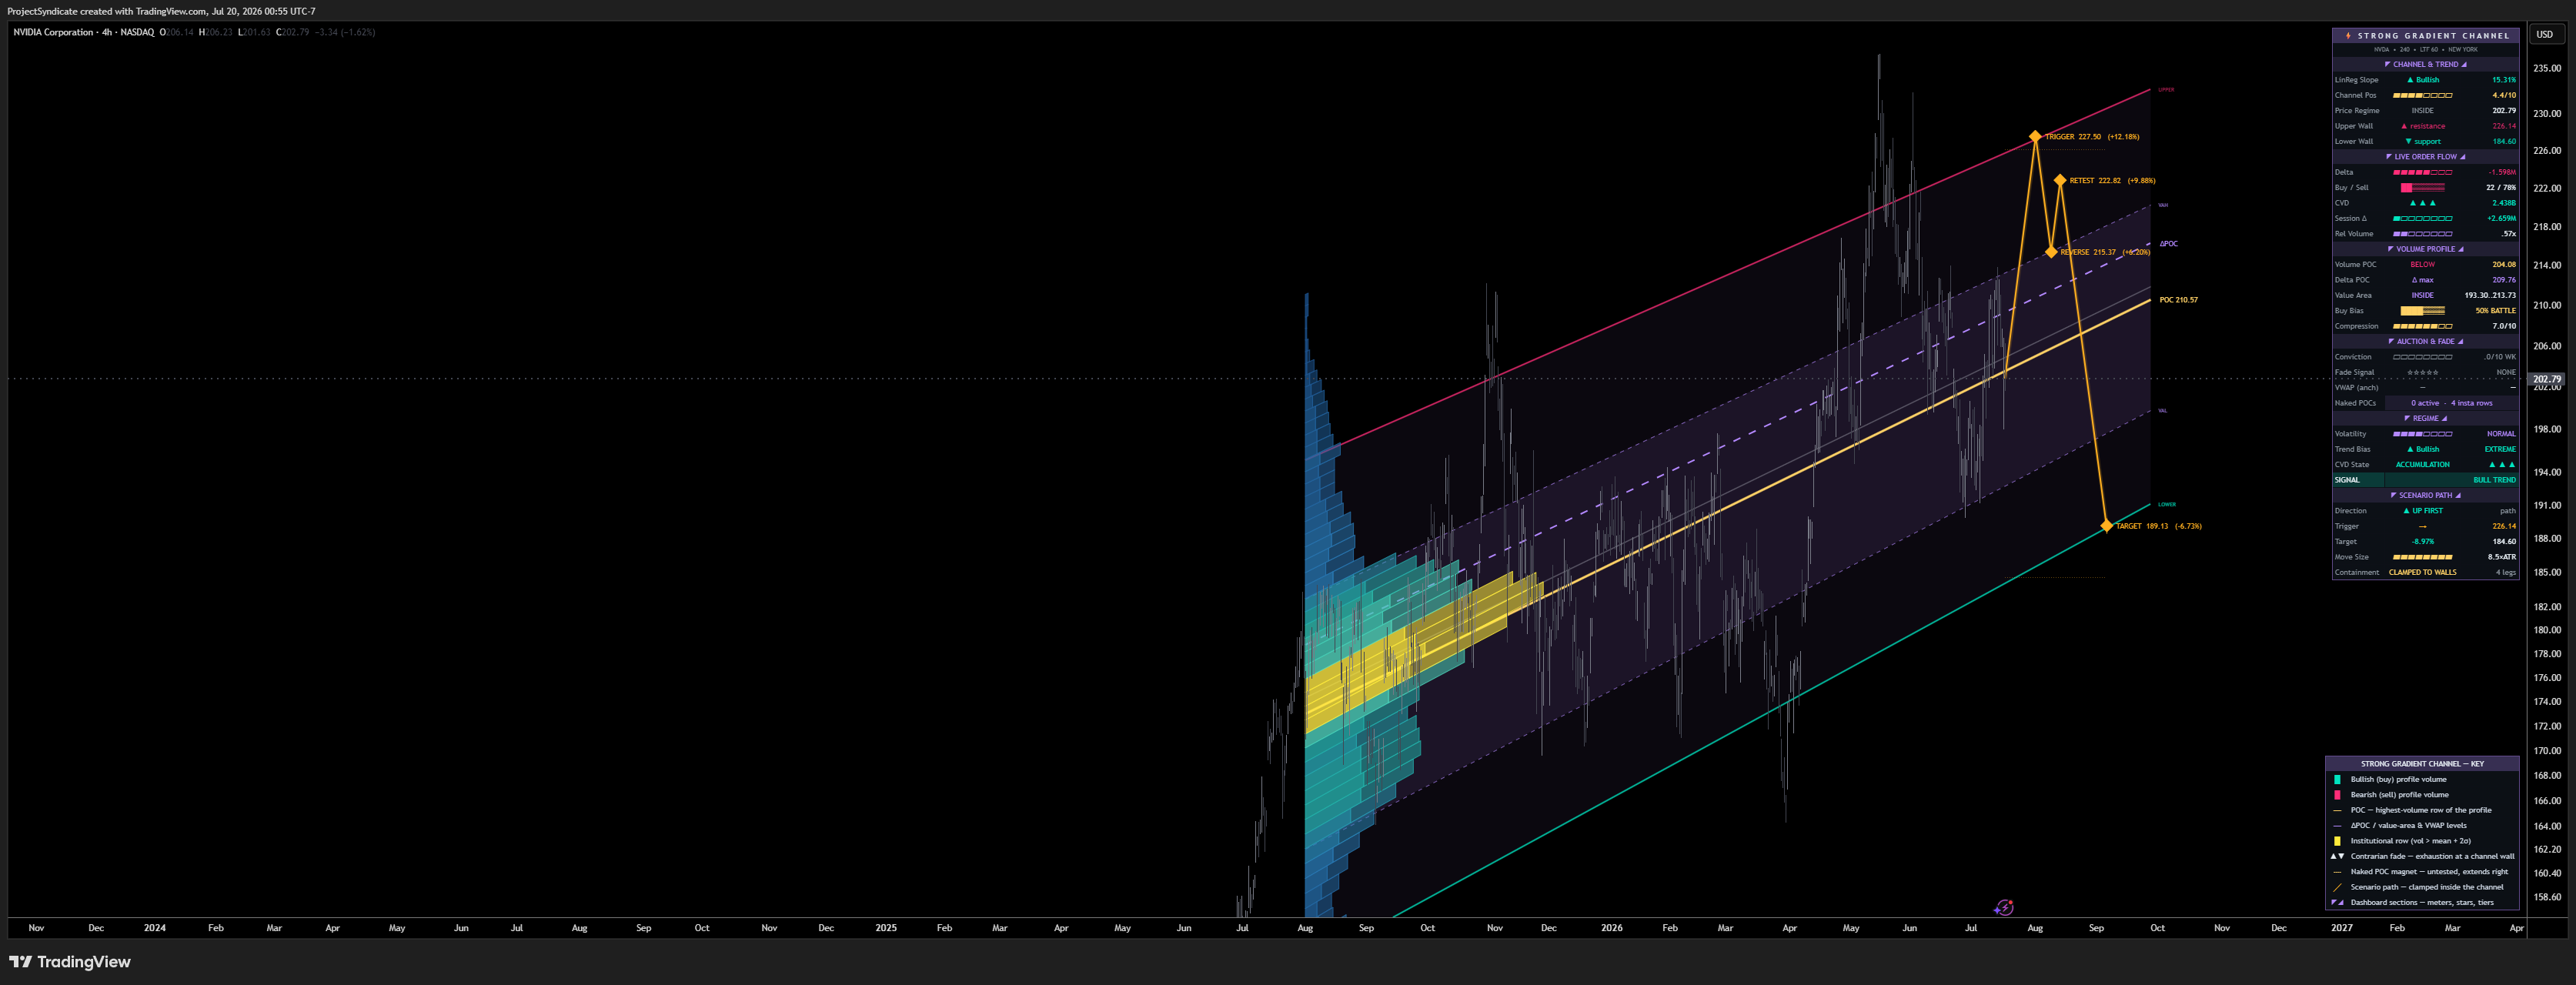This screenshot has height=985, width=2576.
Task: Click the pink Bearish profile volume swatch in key
Action: pyautogui.click(x=2337, y=795)
